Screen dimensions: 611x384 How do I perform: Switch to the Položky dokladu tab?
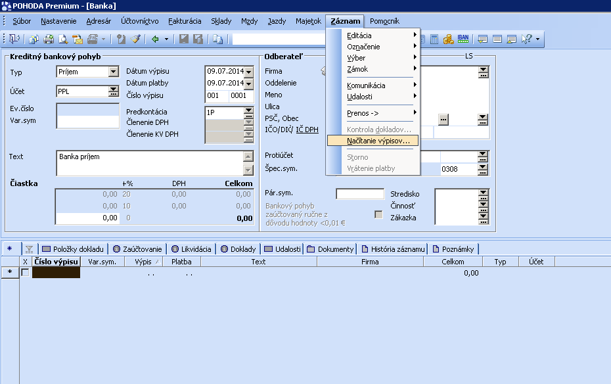(x=74, y=249)
